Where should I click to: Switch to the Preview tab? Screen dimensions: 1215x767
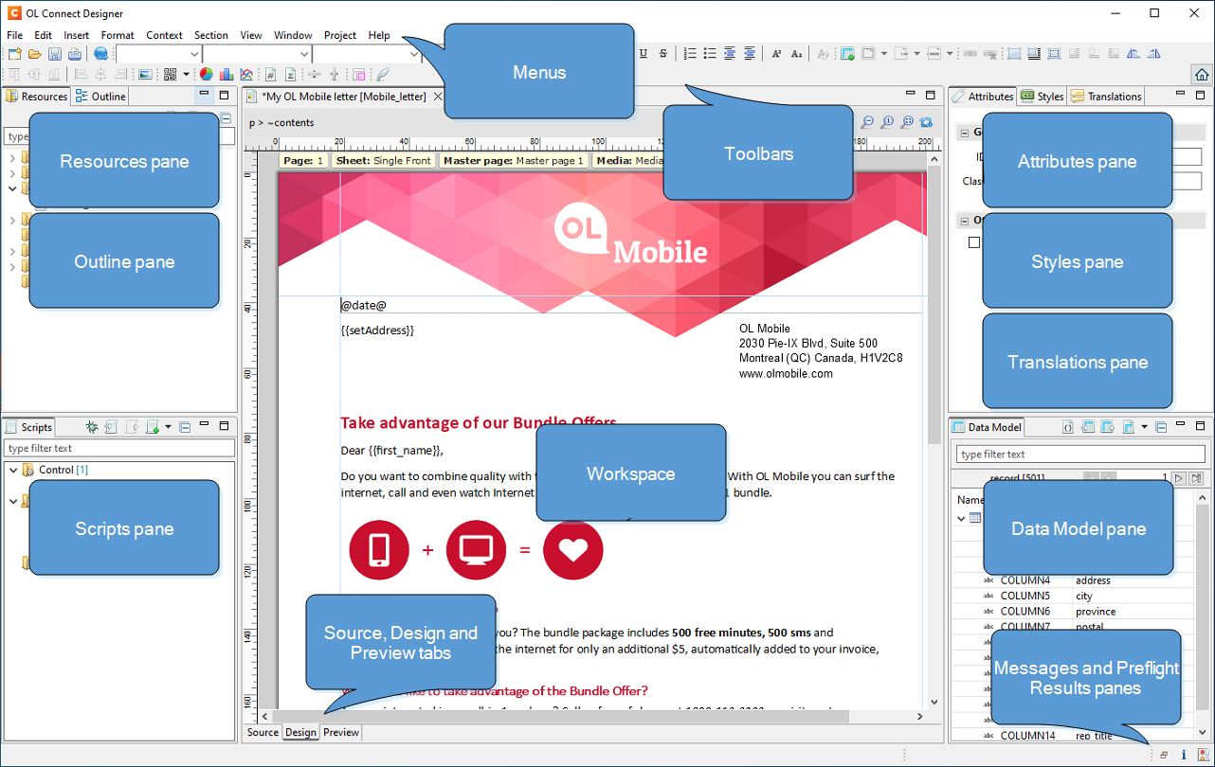[340, 732]
